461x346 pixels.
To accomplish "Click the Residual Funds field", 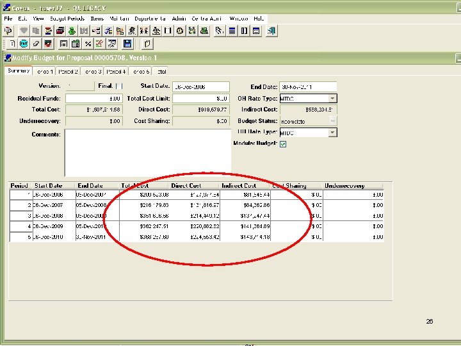I will point(93,99).
